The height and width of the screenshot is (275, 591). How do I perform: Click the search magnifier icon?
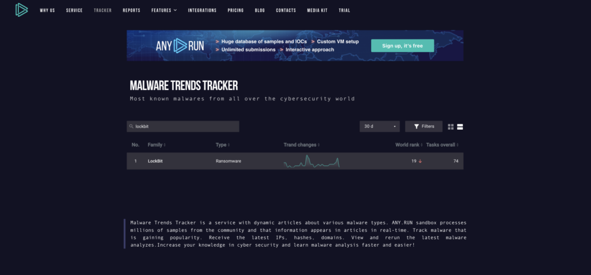coord(132,126)
